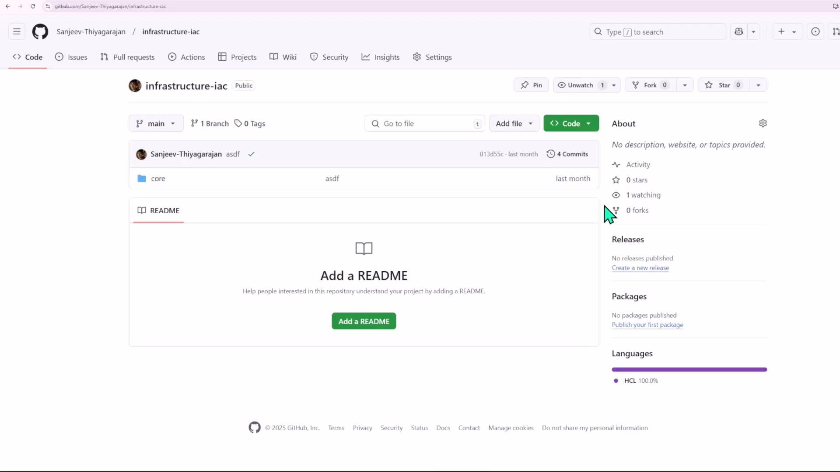This screenshot has width=840, height=472.
Task: Open the core folder
Action: [x=158, y=179]
